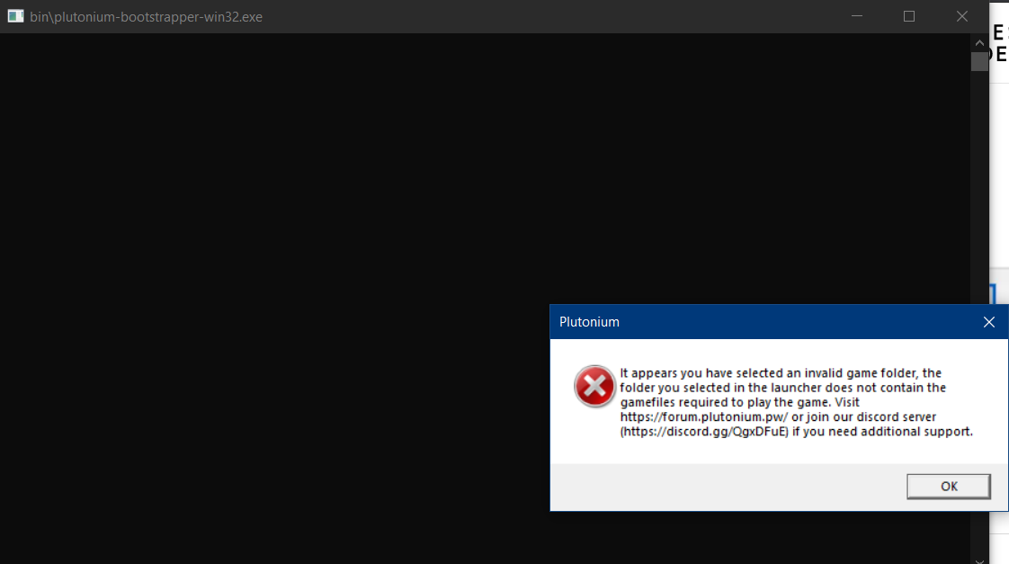Viewport: 1009px width, 564px height.
Task: Click the blue-outlined element in background window
Action: (x=993, y=295)
